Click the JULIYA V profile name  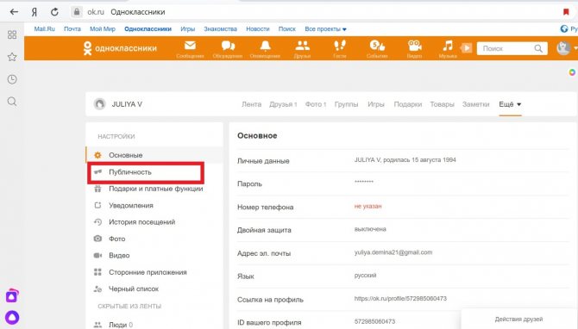pos(127,104)
